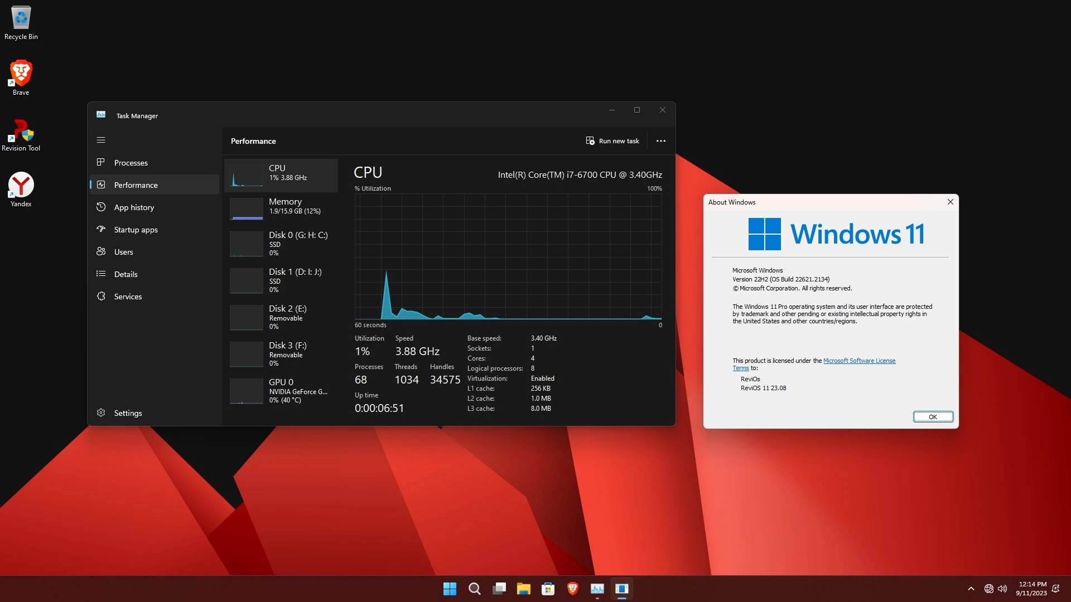This screenshot has width=1071, height=602.
Task: Open Task Manager Settings
Action: click(x=128, y=413)
